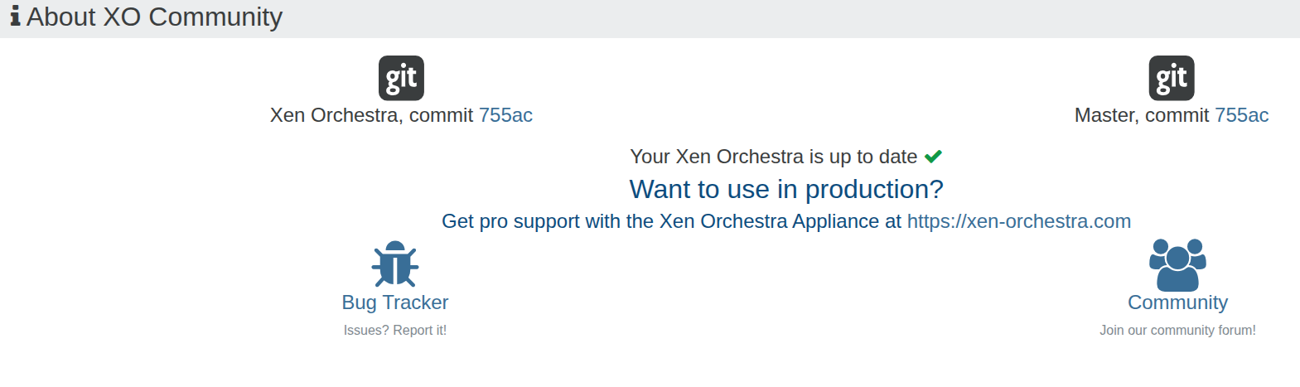Click the "About XO Community" page title

(155, 17)
